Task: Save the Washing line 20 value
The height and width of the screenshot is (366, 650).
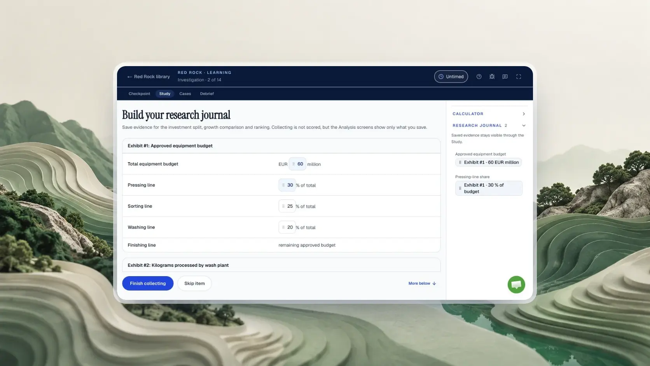Action: point(287,228)
